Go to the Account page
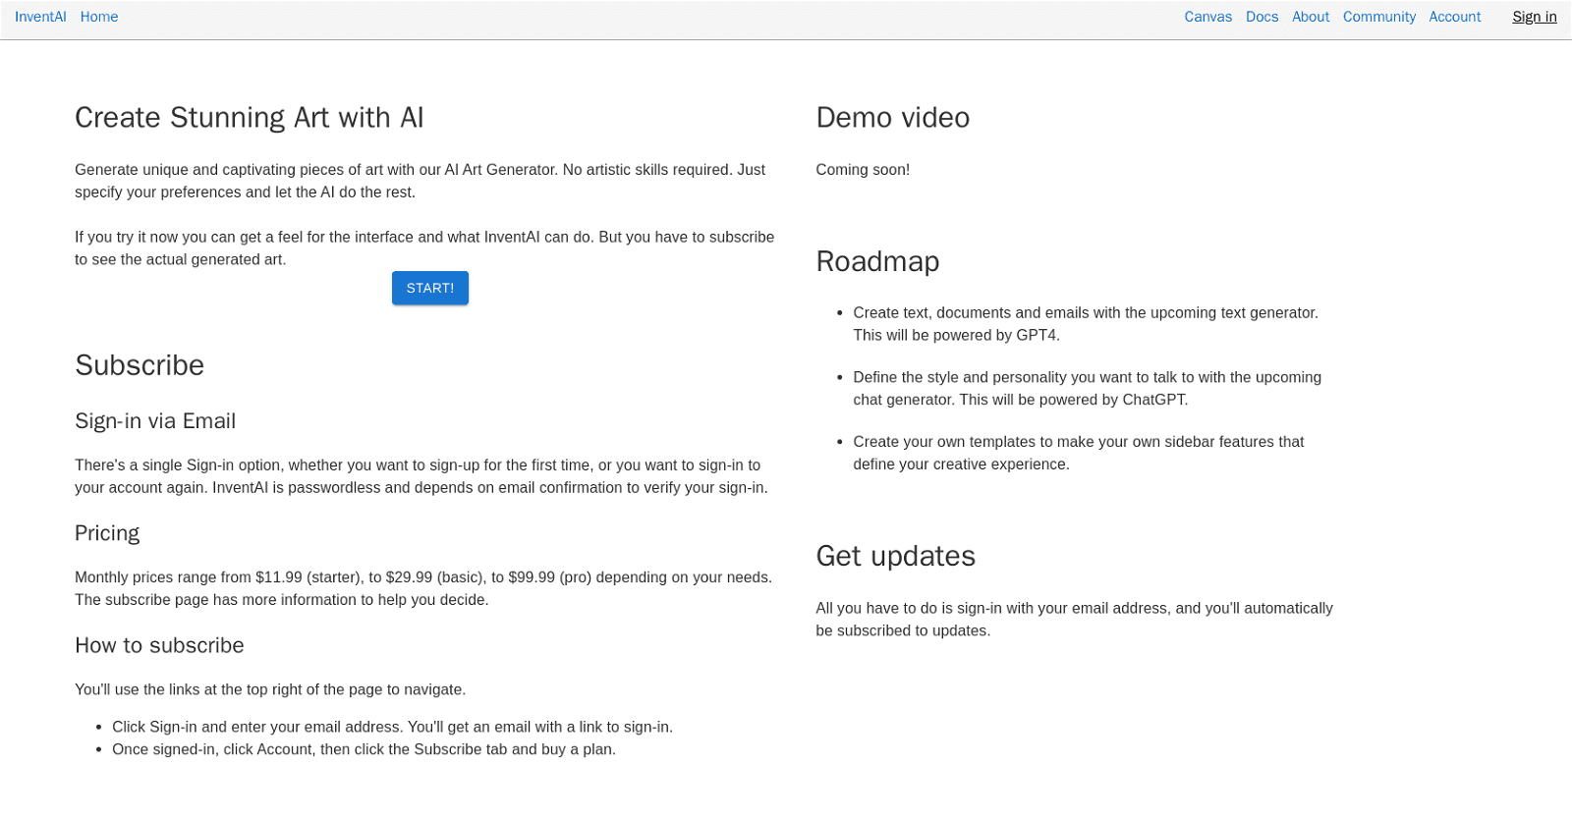Viewport: 1572px width, 819px height. click(x=1454, y=17)
